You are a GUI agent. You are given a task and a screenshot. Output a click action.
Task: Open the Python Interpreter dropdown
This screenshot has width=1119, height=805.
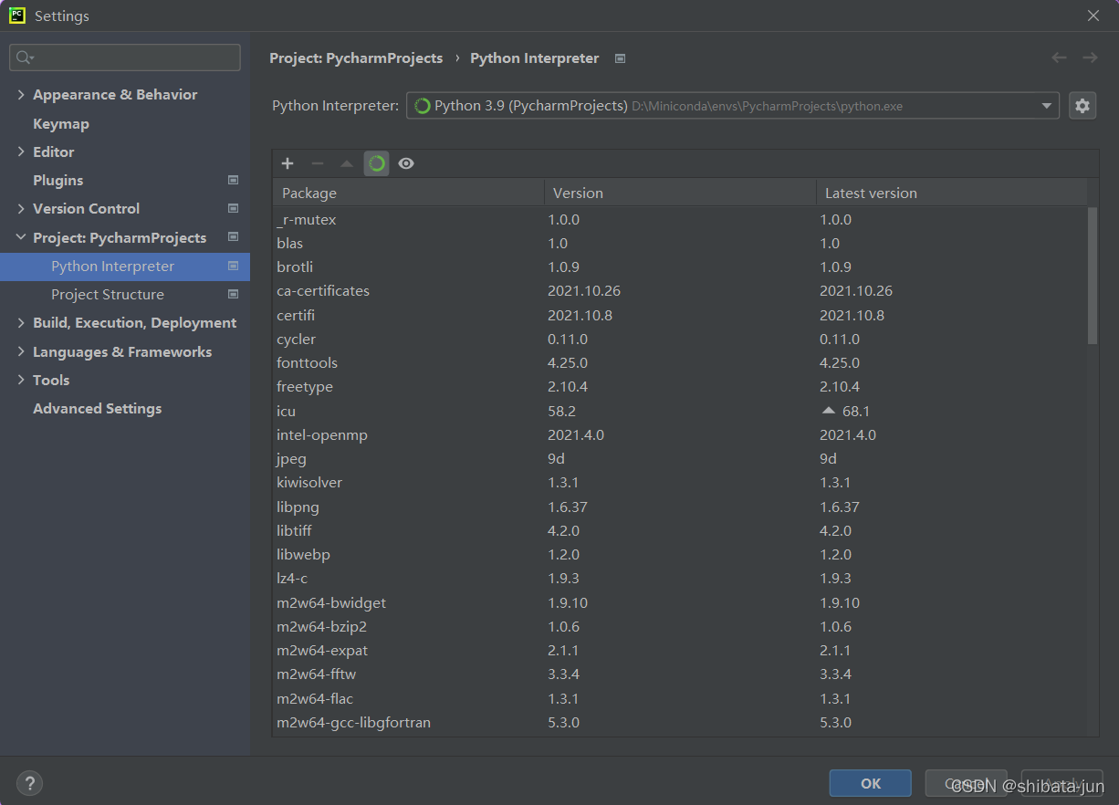click(1046, 105)
